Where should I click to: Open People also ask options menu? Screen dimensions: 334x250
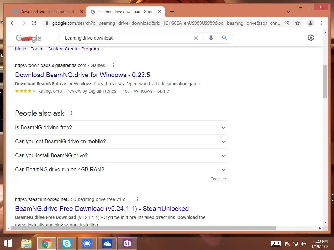tap(71, 113)
